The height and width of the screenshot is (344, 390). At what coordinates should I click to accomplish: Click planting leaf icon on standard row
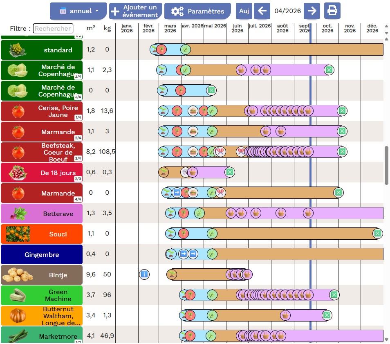[186, 49]
